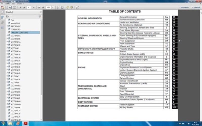
Task: Open the Condividi panel
Action: [x=196, y=8]
